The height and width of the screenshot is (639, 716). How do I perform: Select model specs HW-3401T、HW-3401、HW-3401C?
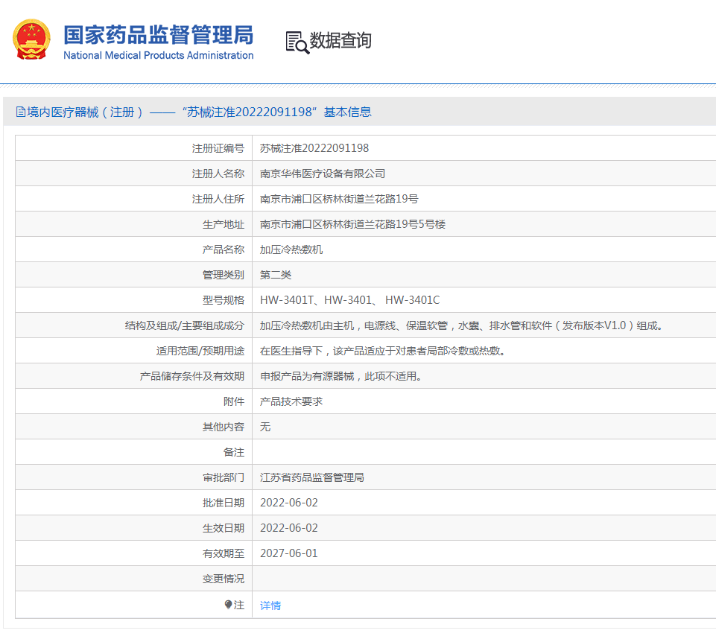pyautogui.click(x=349, y=300)
